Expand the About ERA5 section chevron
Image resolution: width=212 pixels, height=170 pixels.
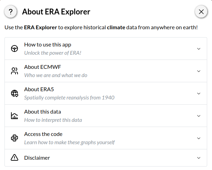tap(199, 93)
